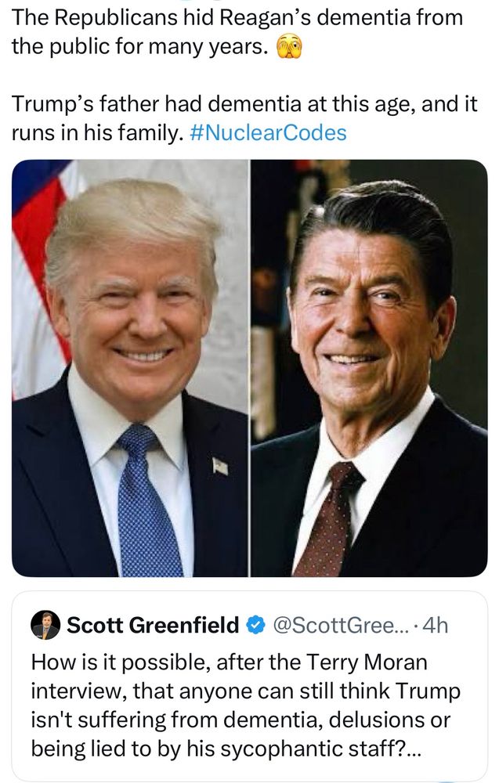Expand the quoted text via the trailing ellipsis
This screenshot has width=499, height=783.
tap(414, 749)
